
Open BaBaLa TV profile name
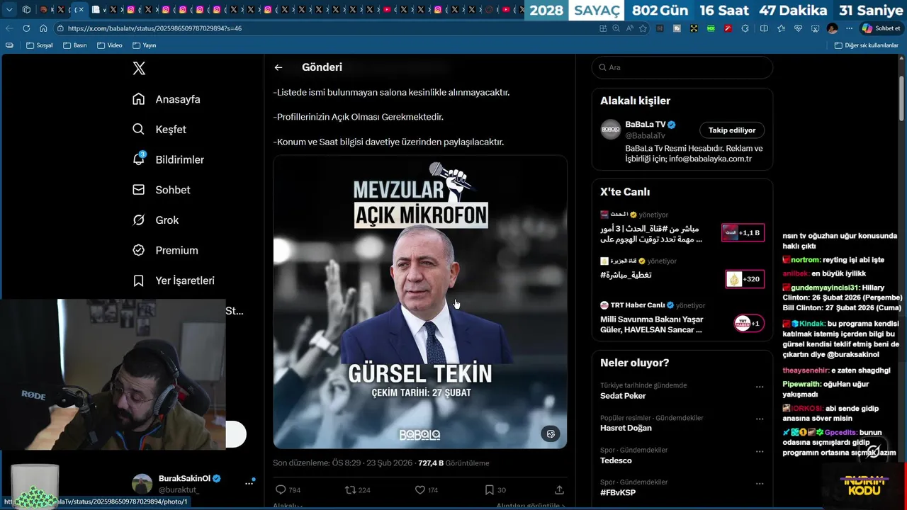(x=646, y=124)
